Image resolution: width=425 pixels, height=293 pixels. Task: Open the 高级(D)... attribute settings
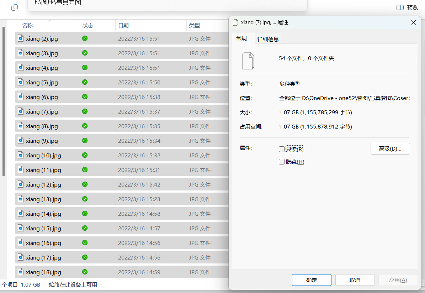tap(390, 149)
